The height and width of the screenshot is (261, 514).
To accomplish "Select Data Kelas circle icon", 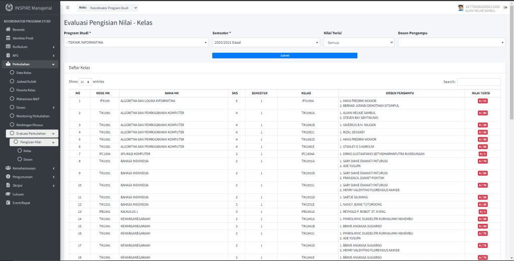I will [x=12, y=72].
